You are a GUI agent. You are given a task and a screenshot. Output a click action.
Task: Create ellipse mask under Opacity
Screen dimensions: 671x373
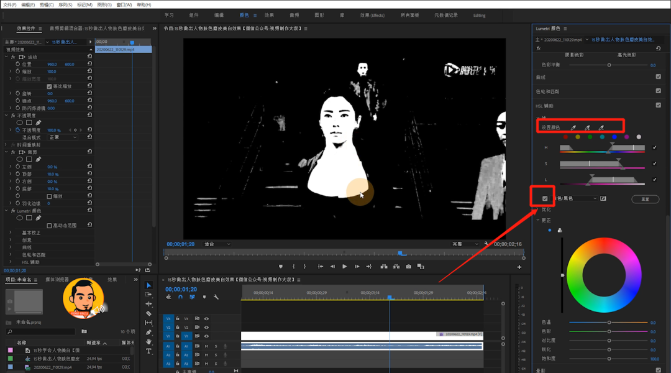coord(20,123)
